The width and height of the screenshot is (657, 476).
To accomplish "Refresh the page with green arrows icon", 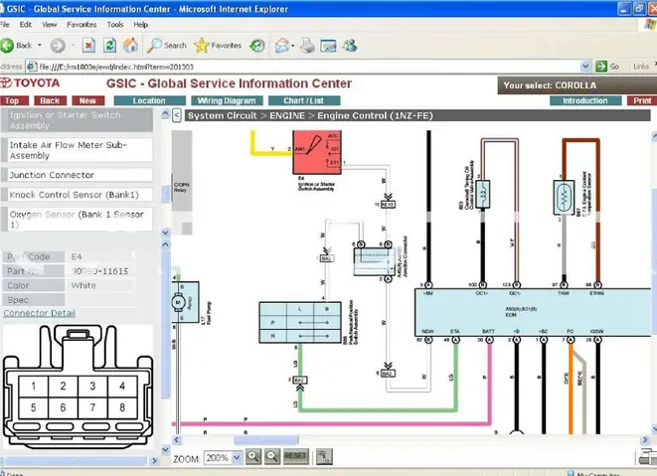I will coord(109,46).
